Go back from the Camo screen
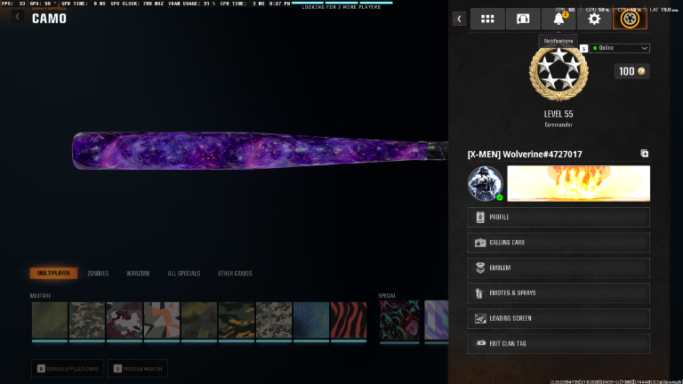This screenshot has height=384, width=683. (x=18, y=17)
